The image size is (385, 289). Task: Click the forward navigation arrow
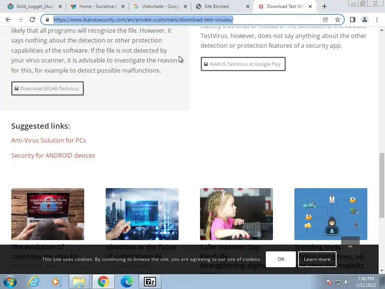pos(20,20)
